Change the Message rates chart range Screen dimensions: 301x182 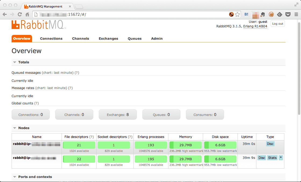51,88
